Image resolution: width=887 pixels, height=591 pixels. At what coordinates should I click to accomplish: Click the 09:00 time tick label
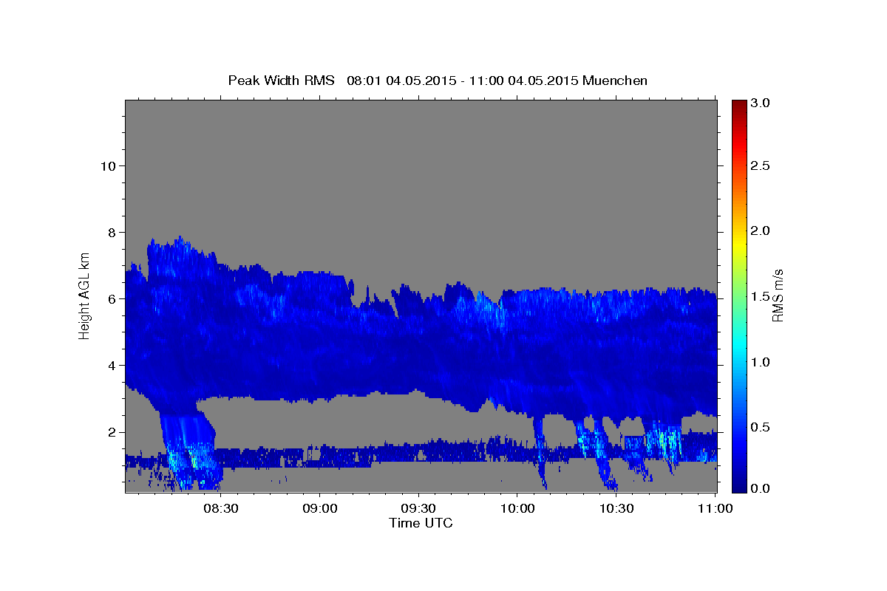click(x=319, y=509)
